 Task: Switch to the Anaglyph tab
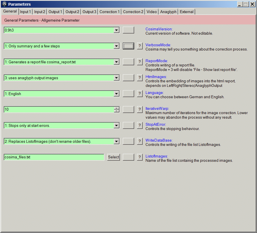(x=168, y=12)
